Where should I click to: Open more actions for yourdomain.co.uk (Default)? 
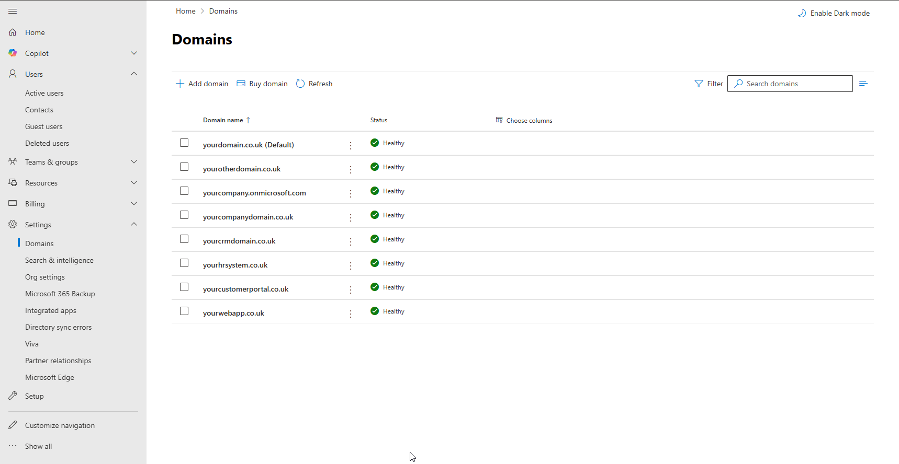tap(351, 145)
